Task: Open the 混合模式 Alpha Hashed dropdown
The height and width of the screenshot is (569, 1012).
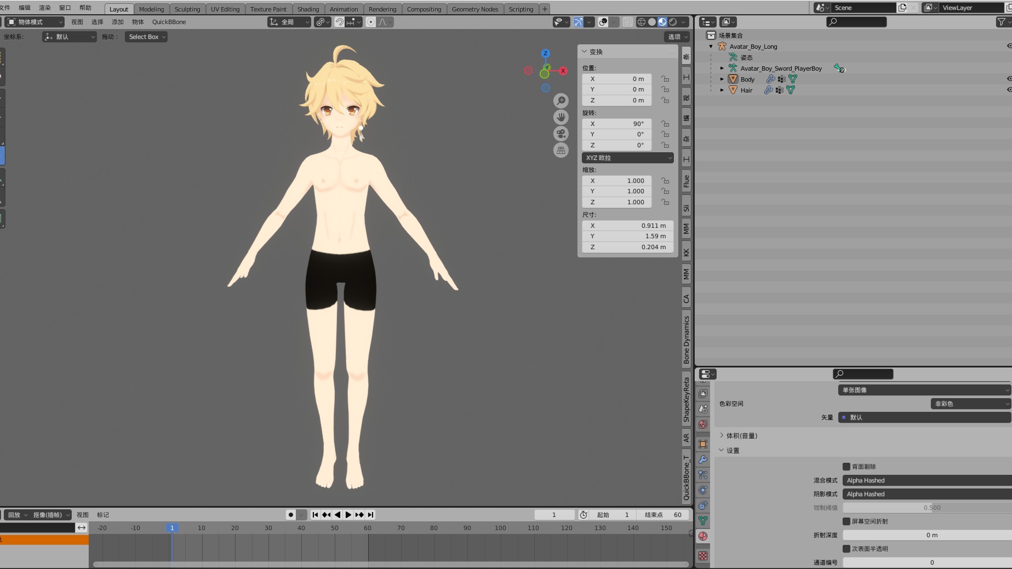Action: pyautogui.click(x=926, y=480)
